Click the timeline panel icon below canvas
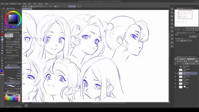199x112 pixels. 26,106
